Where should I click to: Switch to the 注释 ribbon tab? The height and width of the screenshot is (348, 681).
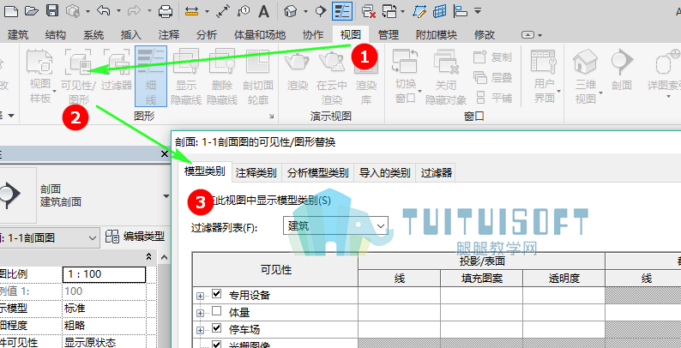[x=169, y=34]
